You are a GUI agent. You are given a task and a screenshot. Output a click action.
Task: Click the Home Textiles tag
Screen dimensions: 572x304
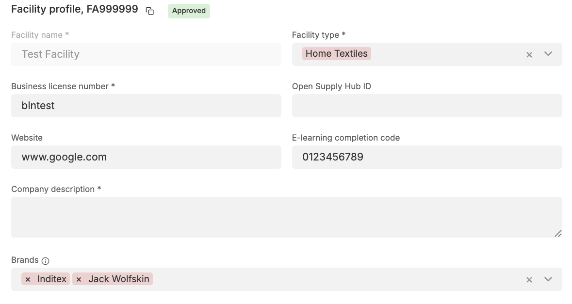(336, 54)
